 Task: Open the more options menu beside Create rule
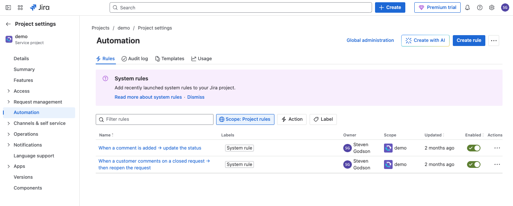494,40
